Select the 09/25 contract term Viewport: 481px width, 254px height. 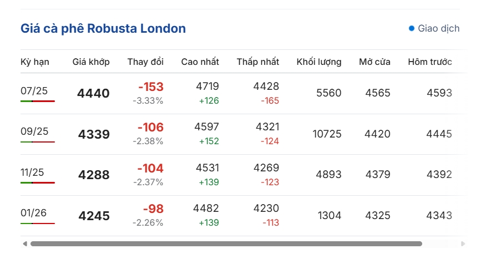coord(34,131)
